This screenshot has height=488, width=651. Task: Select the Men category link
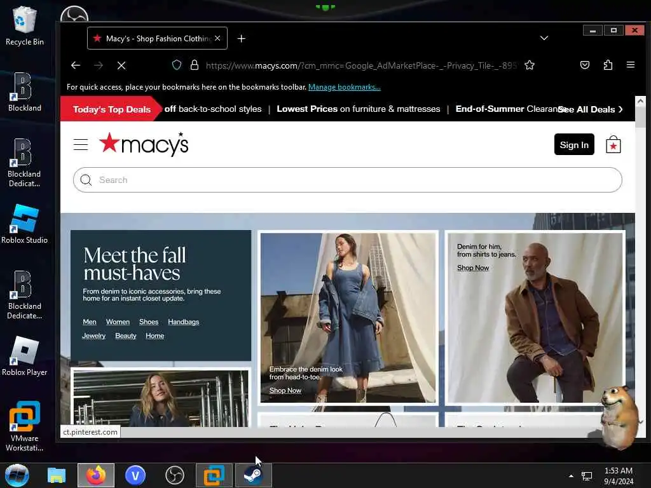point(89,322)
